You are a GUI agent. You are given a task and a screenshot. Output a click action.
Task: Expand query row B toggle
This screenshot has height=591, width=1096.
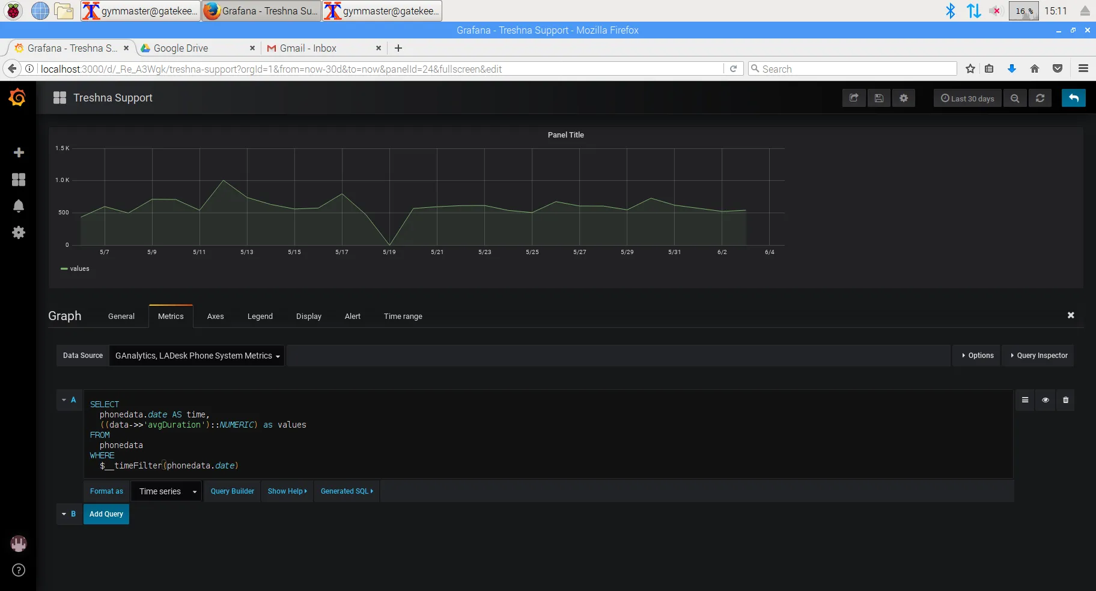pyautogui.click(x=64, y=514)
